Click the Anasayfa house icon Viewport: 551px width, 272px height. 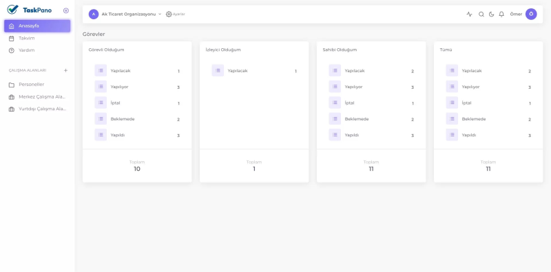[12, 26]
